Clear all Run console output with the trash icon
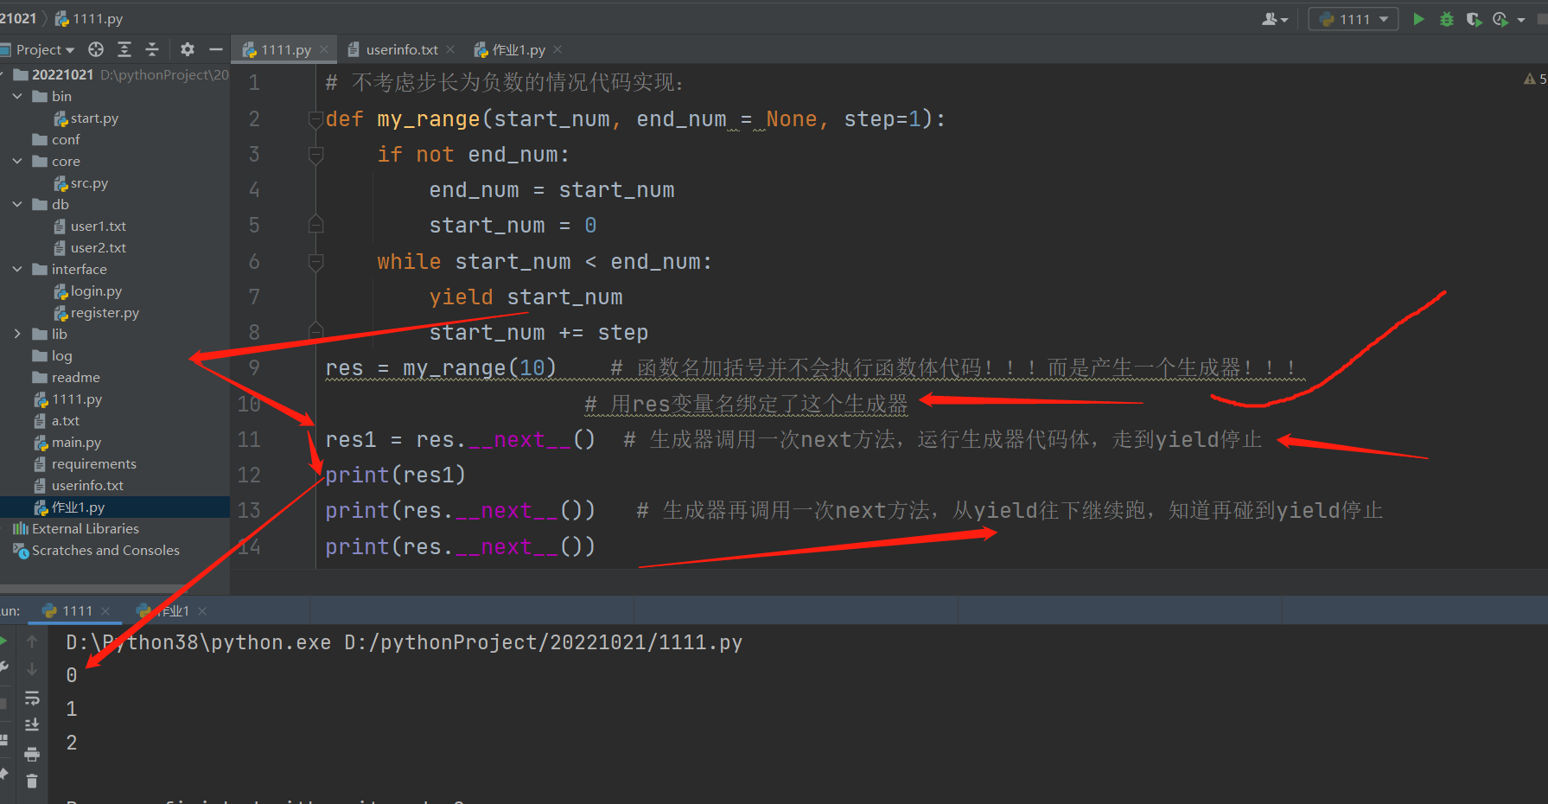The width and height of the screenshot is (1548, 804). click(32, 782)
